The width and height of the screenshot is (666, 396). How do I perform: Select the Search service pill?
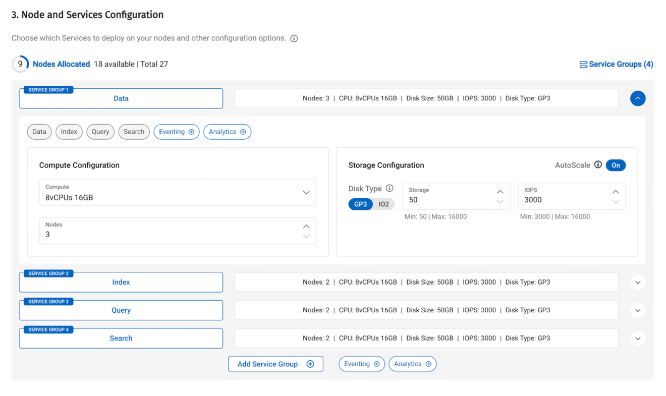pyautogui.click(x=134, y=132)
